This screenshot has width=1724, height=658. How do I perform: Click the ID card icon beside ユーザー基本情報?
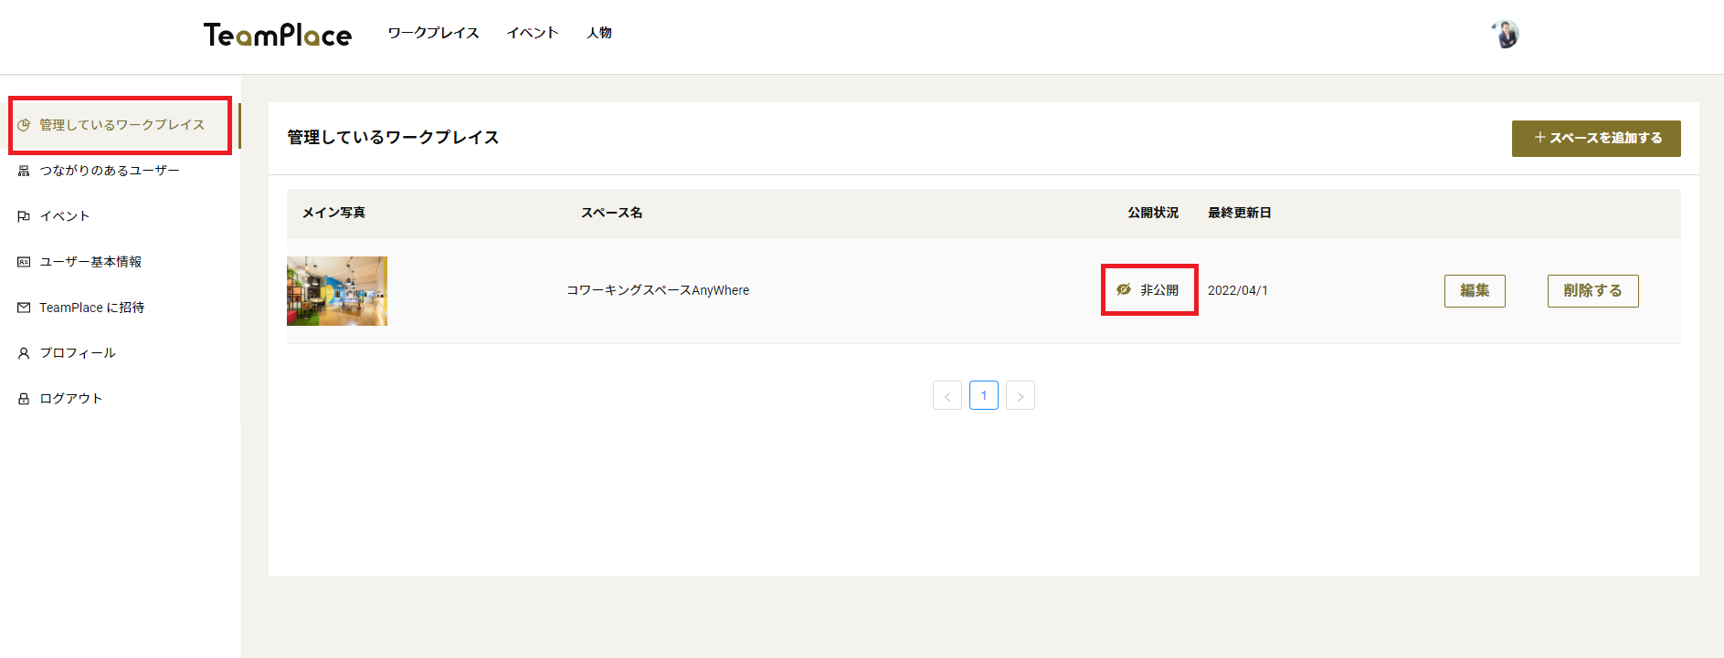24,262
